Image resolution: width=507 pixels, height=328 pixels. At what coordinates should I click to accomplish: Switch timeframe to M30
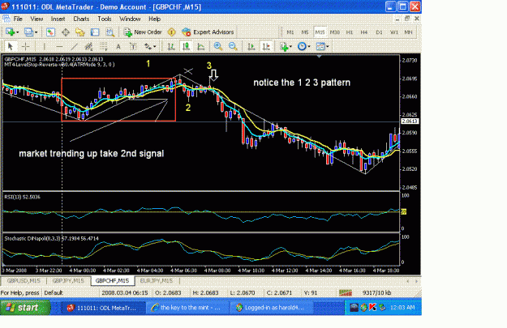click(335, 32)
